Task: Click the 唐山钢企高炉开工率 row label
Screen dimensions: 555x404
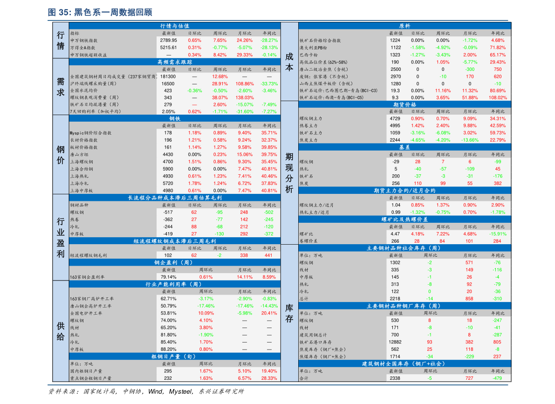Action: (90, 306)
